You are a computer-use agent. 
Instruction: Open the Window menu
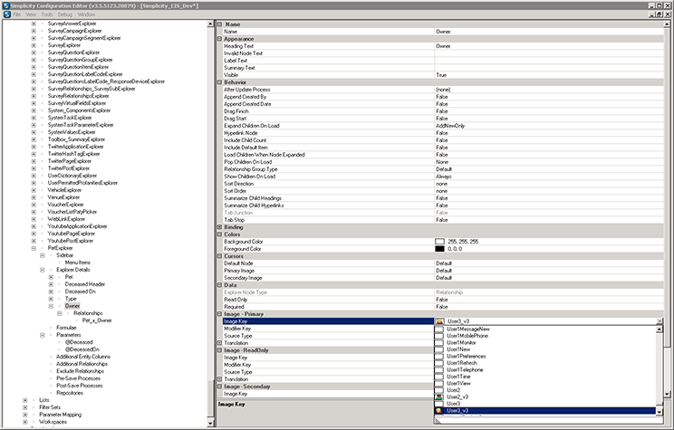(86, 14)
